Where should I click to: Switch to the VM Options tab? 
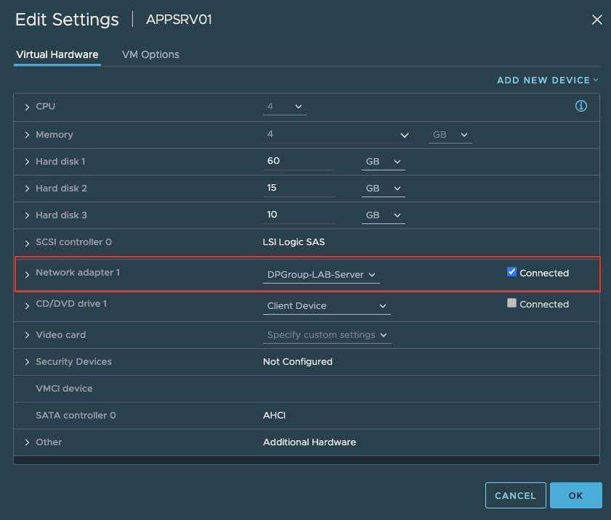click(150, 54)
